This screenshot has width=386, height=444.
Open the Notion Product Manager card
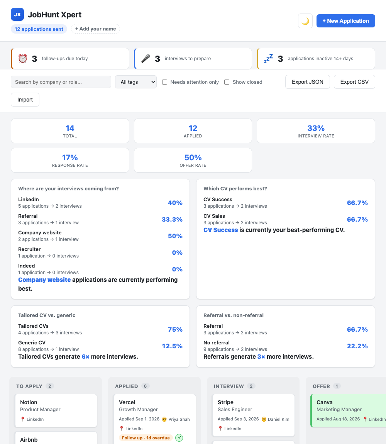[x=56, y=410]
